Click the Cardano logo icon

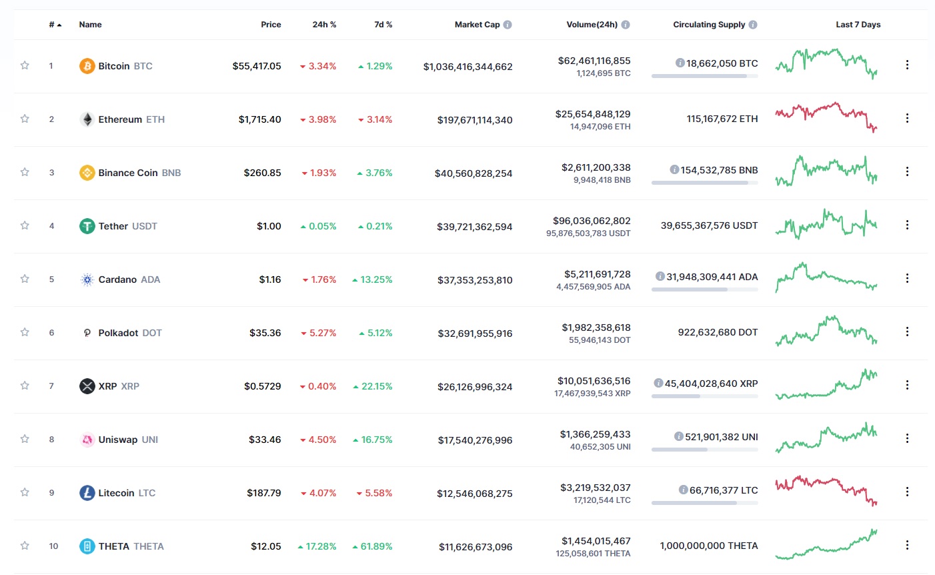tap(87, 279)
